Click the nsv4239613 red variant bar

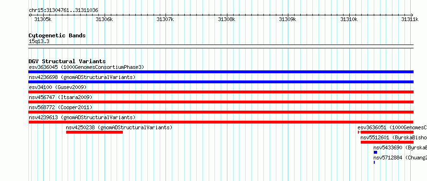pos(221,122)
